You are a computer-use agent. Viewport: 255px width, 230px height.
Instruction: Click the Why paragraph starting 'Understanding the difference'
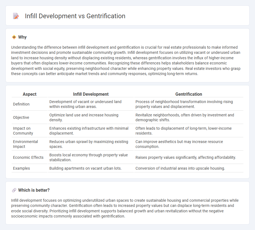point(126,60)
